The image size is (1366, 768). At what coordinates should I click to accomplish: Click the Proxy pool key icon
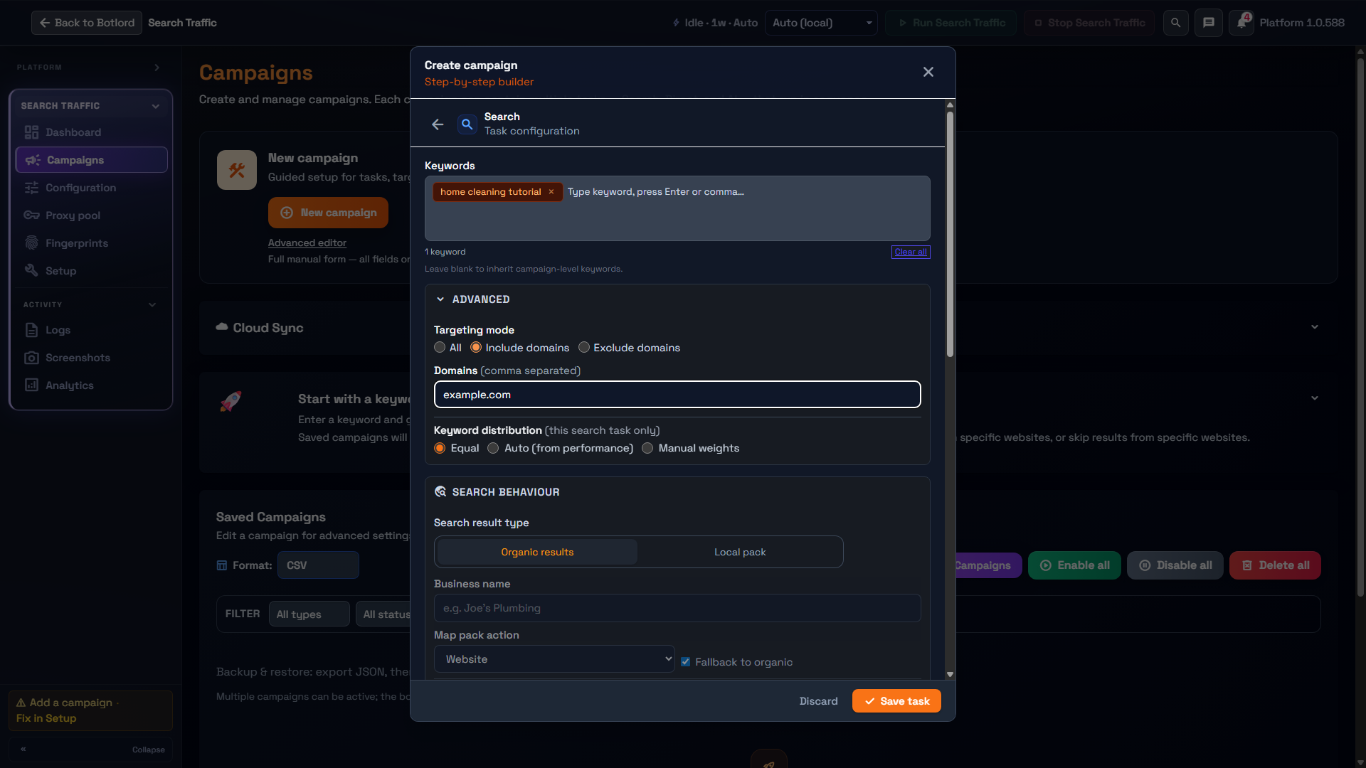pos(31,215)
